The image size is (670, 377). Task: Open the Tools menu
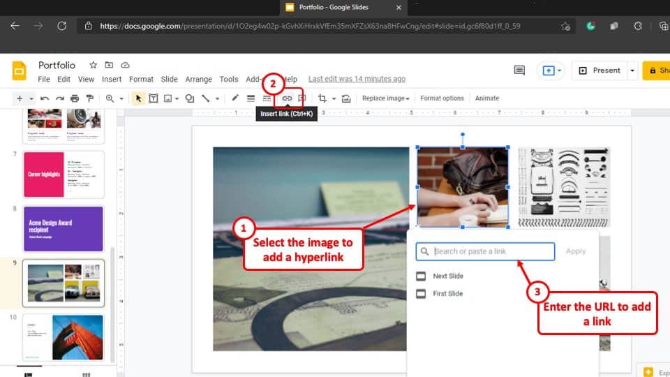229,79
